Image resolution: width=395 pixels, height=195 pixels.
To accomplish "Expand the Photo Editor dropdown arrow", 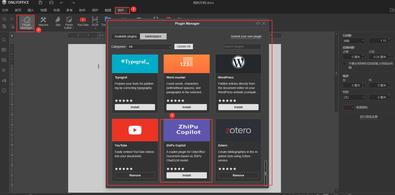I will [73, 28].
